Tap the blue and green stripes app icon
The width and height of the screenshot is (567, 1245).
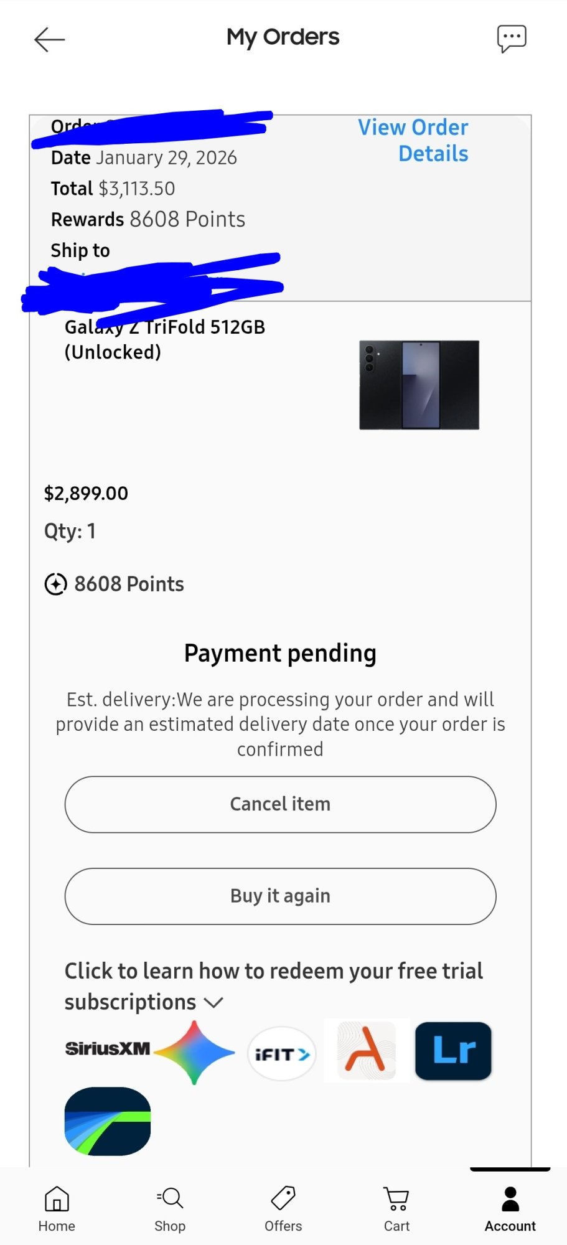tap(108, 1121)
